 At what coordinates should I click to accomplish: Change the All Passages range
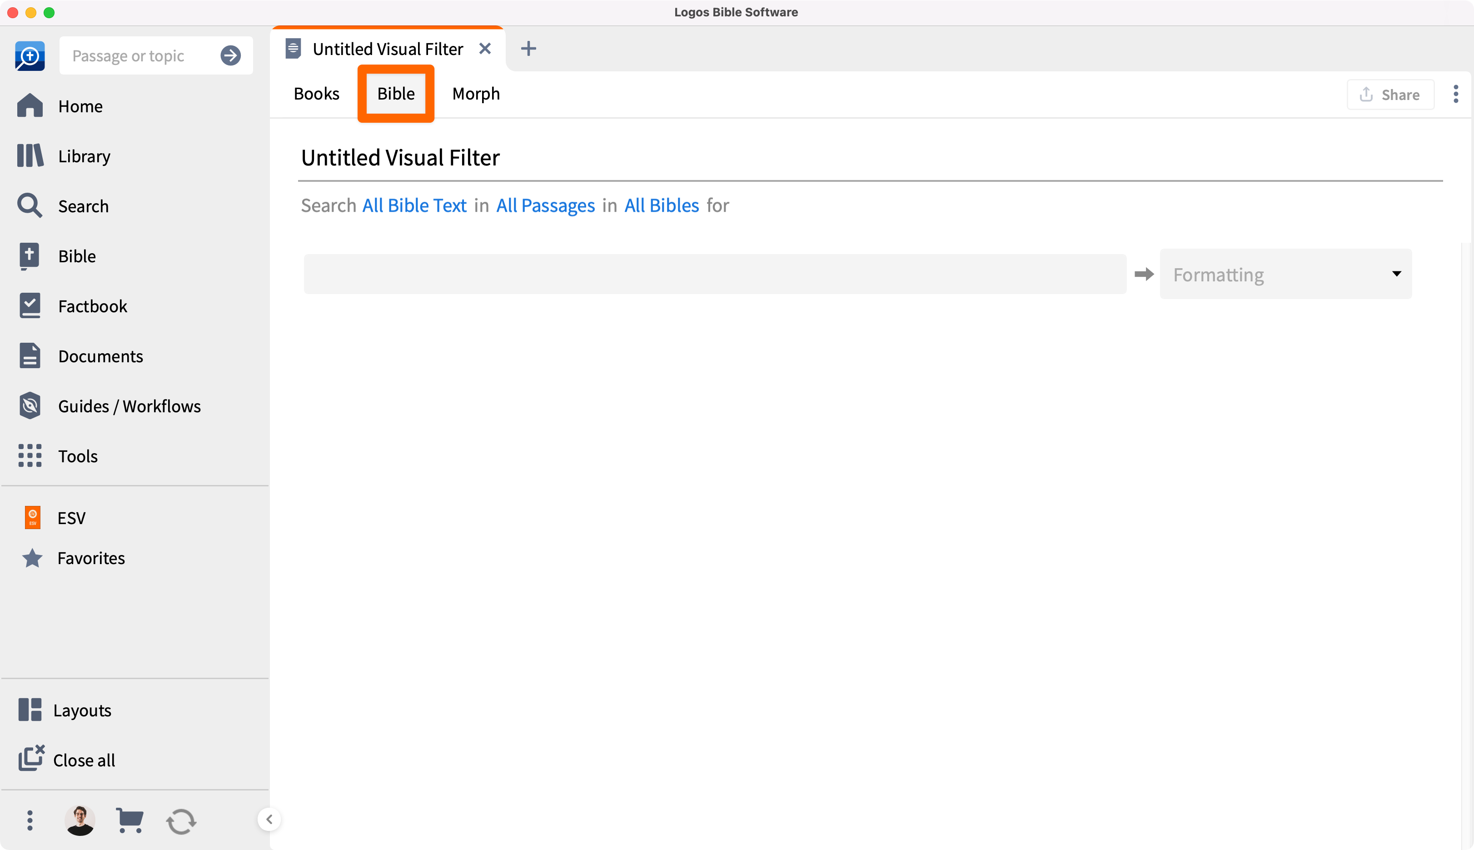[545, 205]
